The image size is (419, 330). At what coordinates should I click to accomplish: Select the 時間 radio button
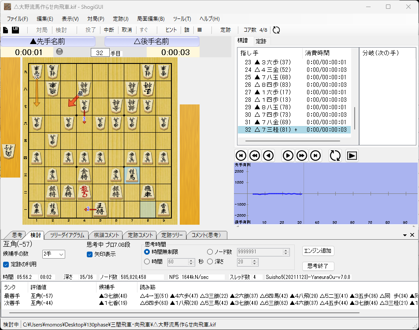pyautogui.click(x=147, y=262)
